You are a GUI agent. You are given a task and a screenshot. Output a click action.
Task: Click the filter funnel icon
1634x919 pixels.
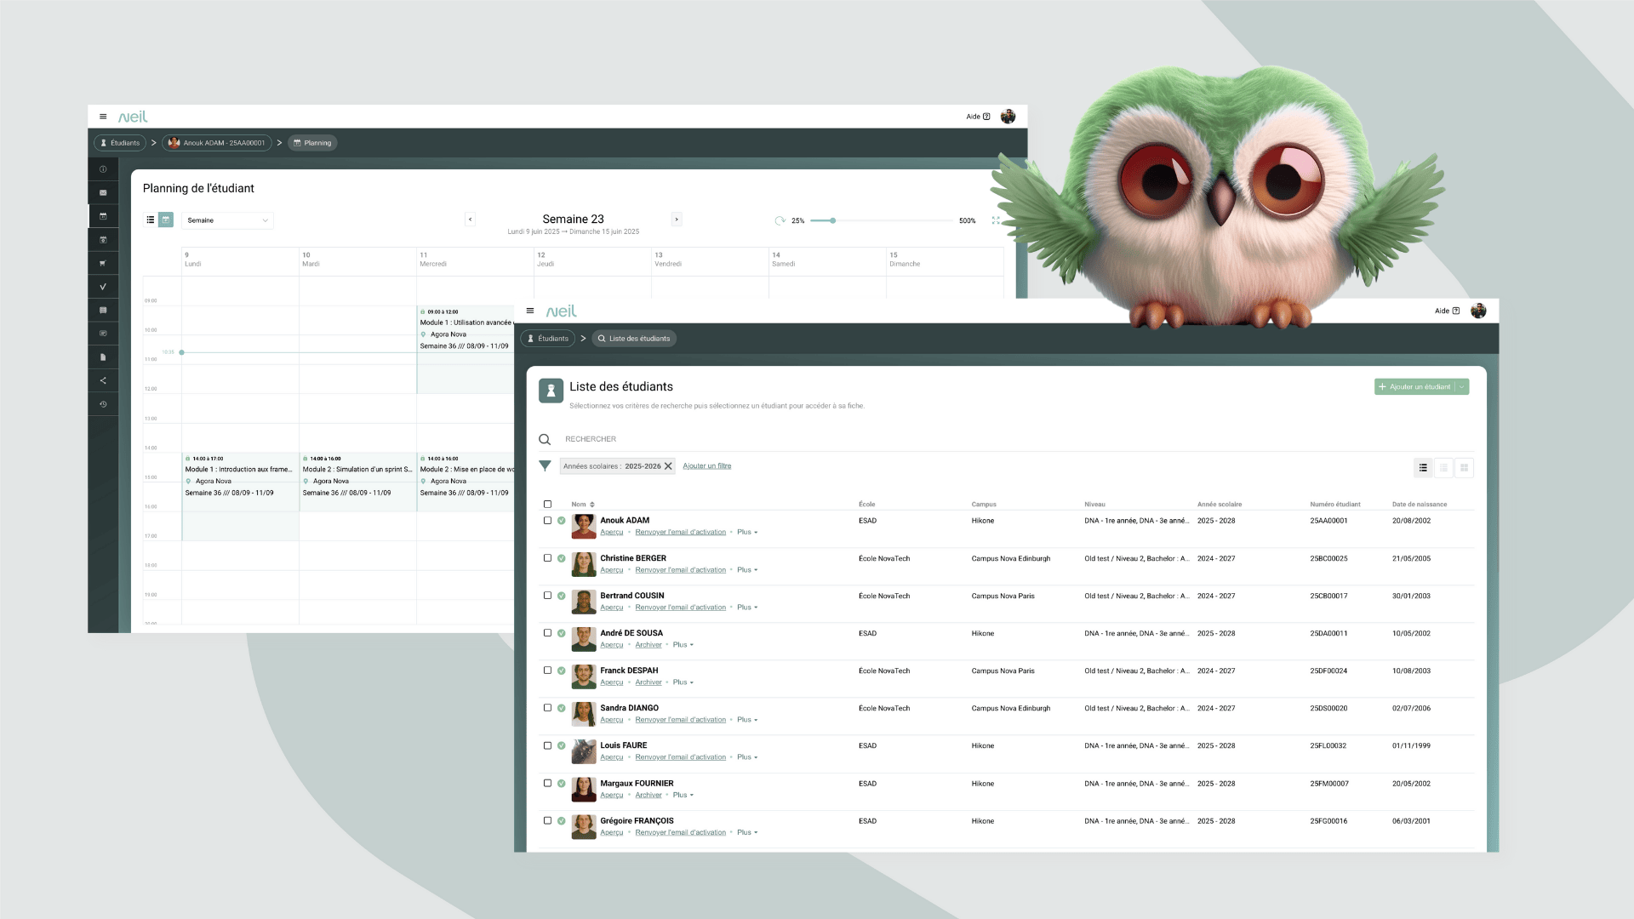click(545, 466)
